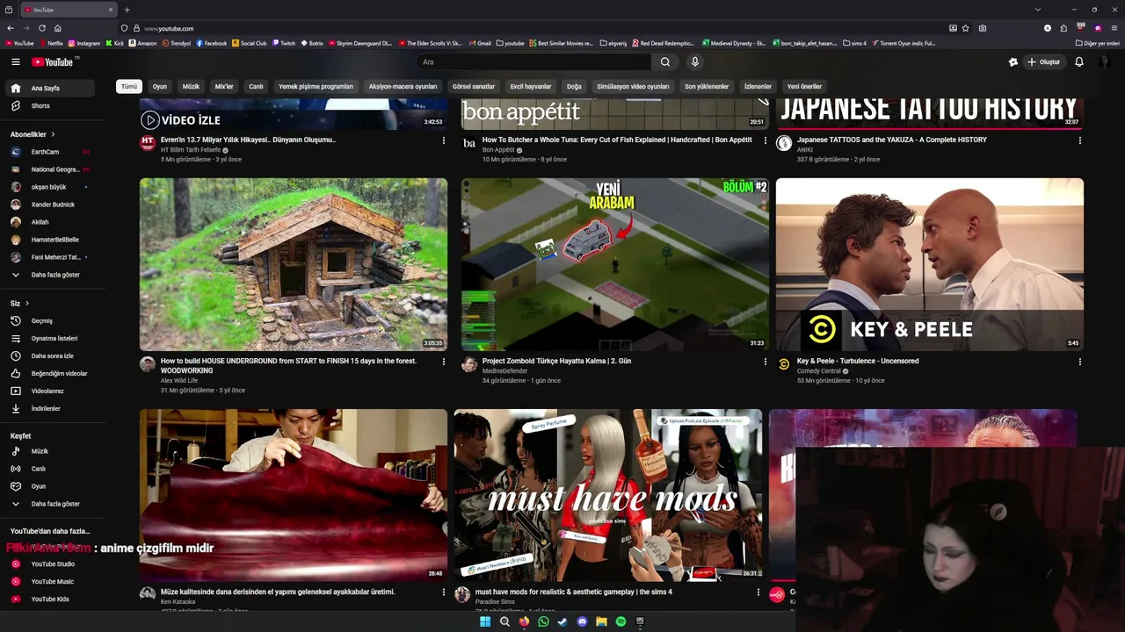Click the YouTube logo
This screenshot has width=1125, height=632.
(54, 62)
